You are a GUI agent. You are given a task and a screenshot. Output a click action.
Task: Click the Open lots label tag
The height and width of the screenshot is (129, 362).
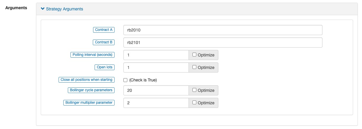click(x=104, y=67)
